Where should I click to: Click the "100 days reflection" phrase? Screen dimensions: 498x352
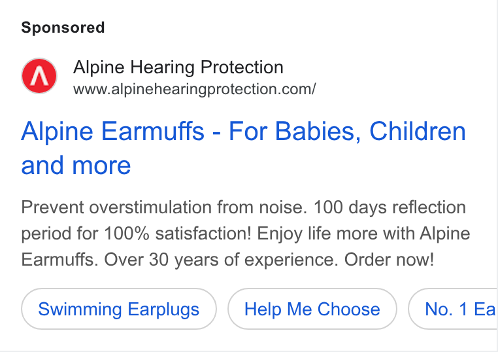pos(390,207)
